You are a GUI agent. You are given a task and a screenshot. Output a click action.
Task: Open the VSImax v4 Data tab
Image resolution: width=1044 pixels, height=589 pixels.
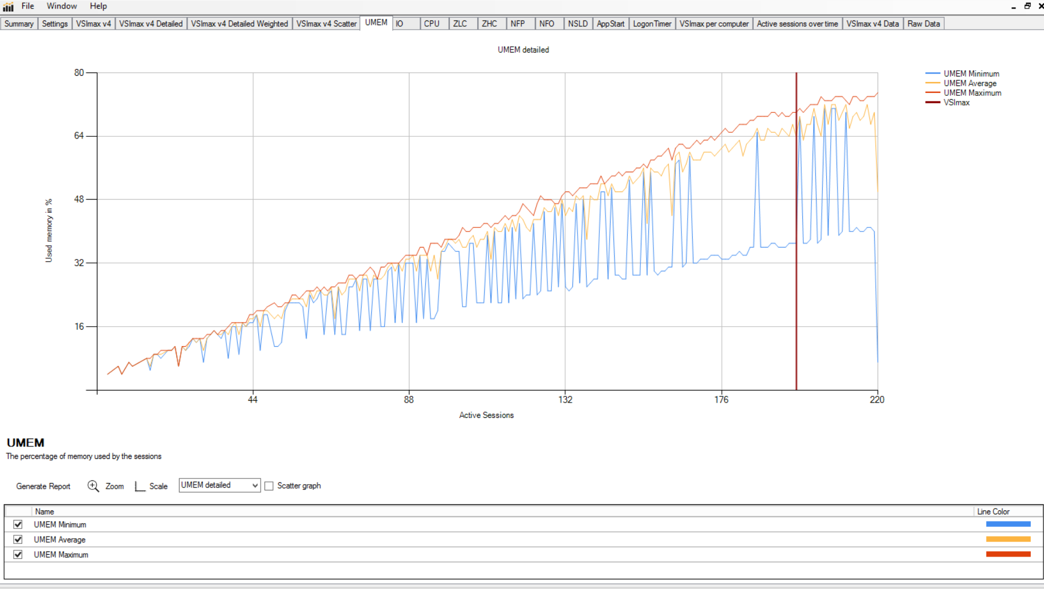[872, 24]
